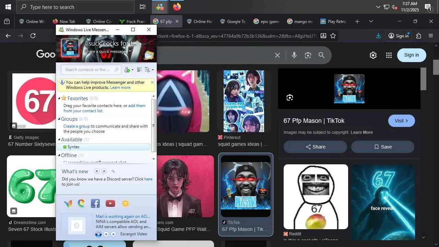Viewport: 439px width, 247px height.
Task: Open the Show menu icon in Messenger
Action: [x=149, y=70]
